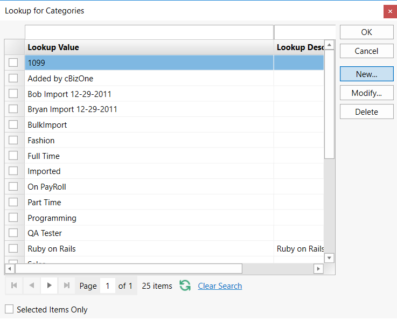Select the BulkImport checkbox
The image size is (397, 320).
(13, 124)
